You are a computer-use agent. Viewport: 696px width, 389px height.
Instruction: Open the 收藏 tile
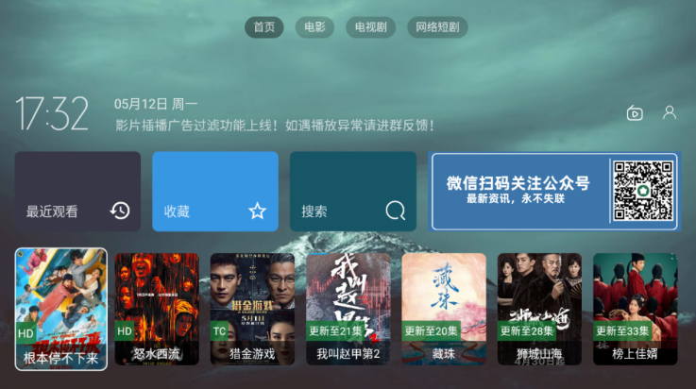[215, 191]
